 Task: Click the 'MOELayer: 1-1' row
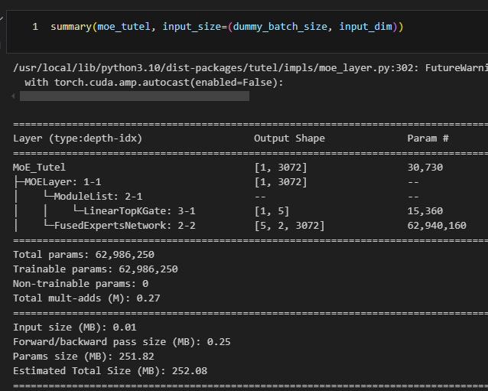pos(63,182)
